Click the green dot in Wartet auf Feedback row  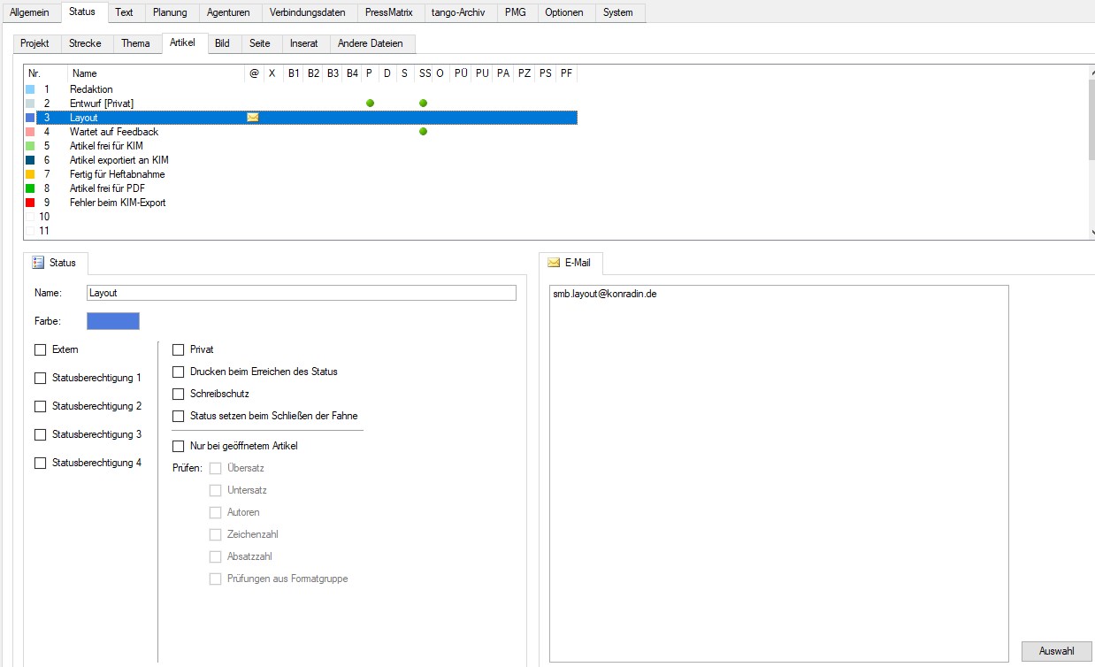tap(423, 132)
